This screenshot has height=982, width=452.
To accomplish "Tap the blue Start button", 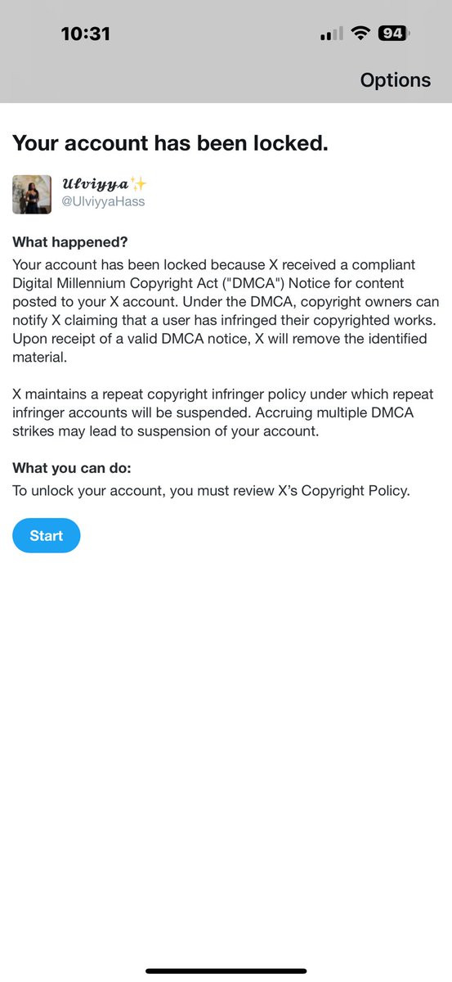I will (46, 535).
